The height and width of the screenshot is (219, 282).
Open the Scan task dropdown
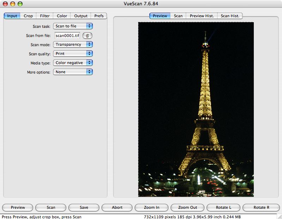[x=73, y=26]
